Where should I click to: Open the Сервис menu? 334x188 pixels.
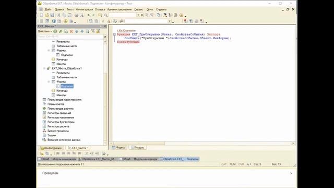[x=139, y=9]
